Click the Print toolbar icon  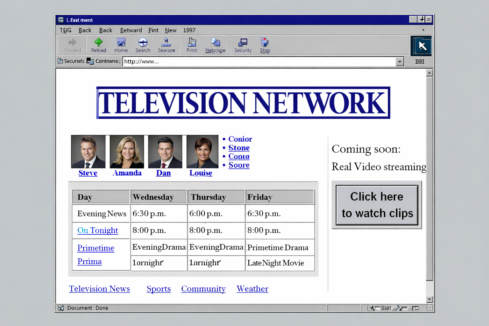pyautogui.click(x=192, y=45)
